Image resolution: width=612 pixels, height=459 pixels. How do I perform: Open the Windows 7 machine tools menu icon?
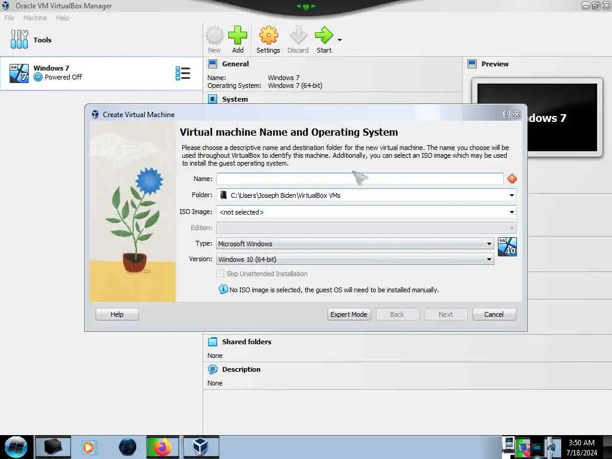click(183, 74)
